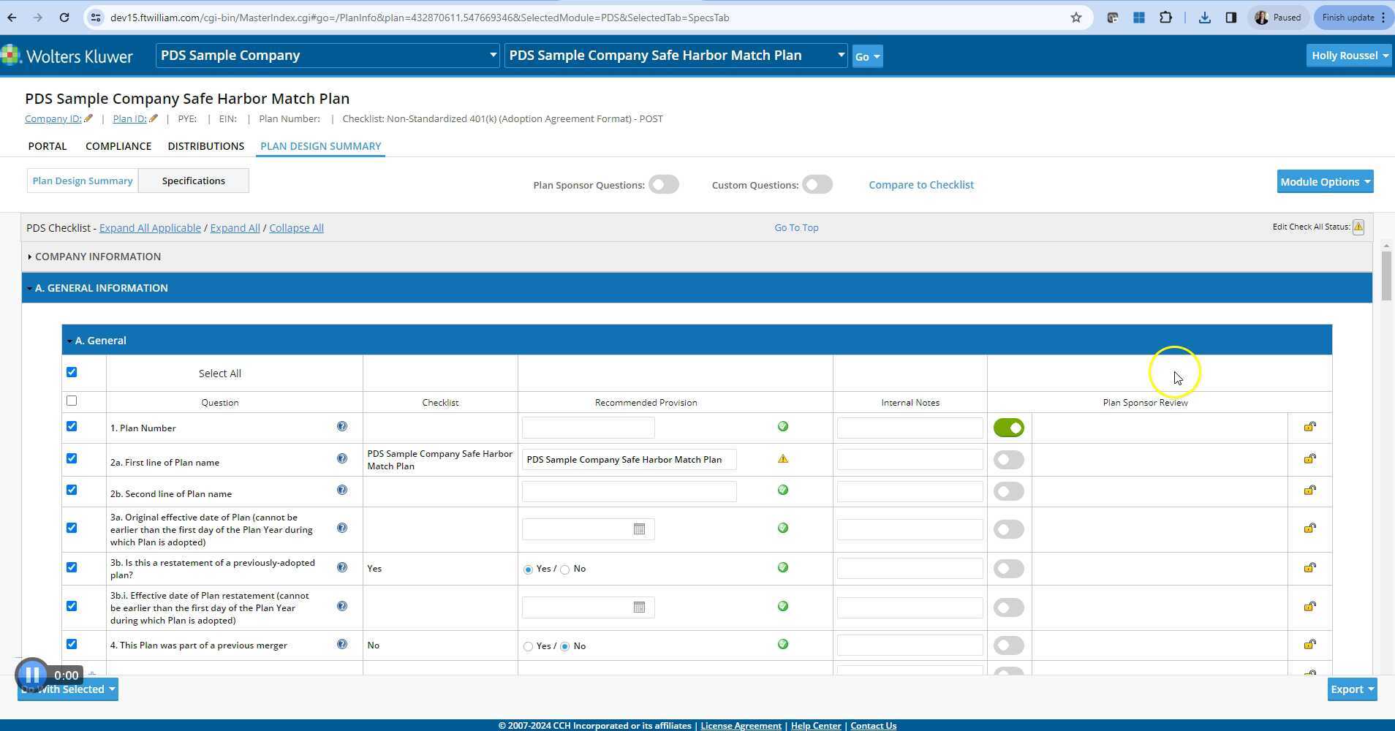This screenshot has width=1395, height=731.
Task: Expand the COMPANY INFORMATION section
Action: coord(98,257)
